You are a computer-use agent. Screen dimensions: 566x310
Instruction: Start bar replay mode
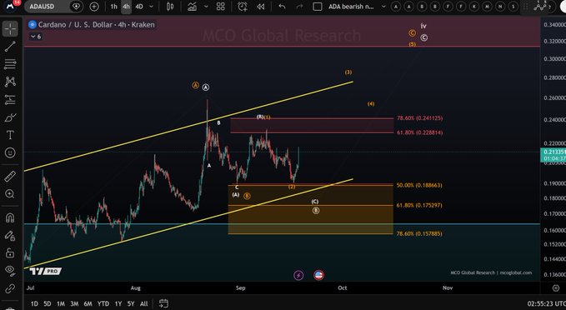pos(261,7)
